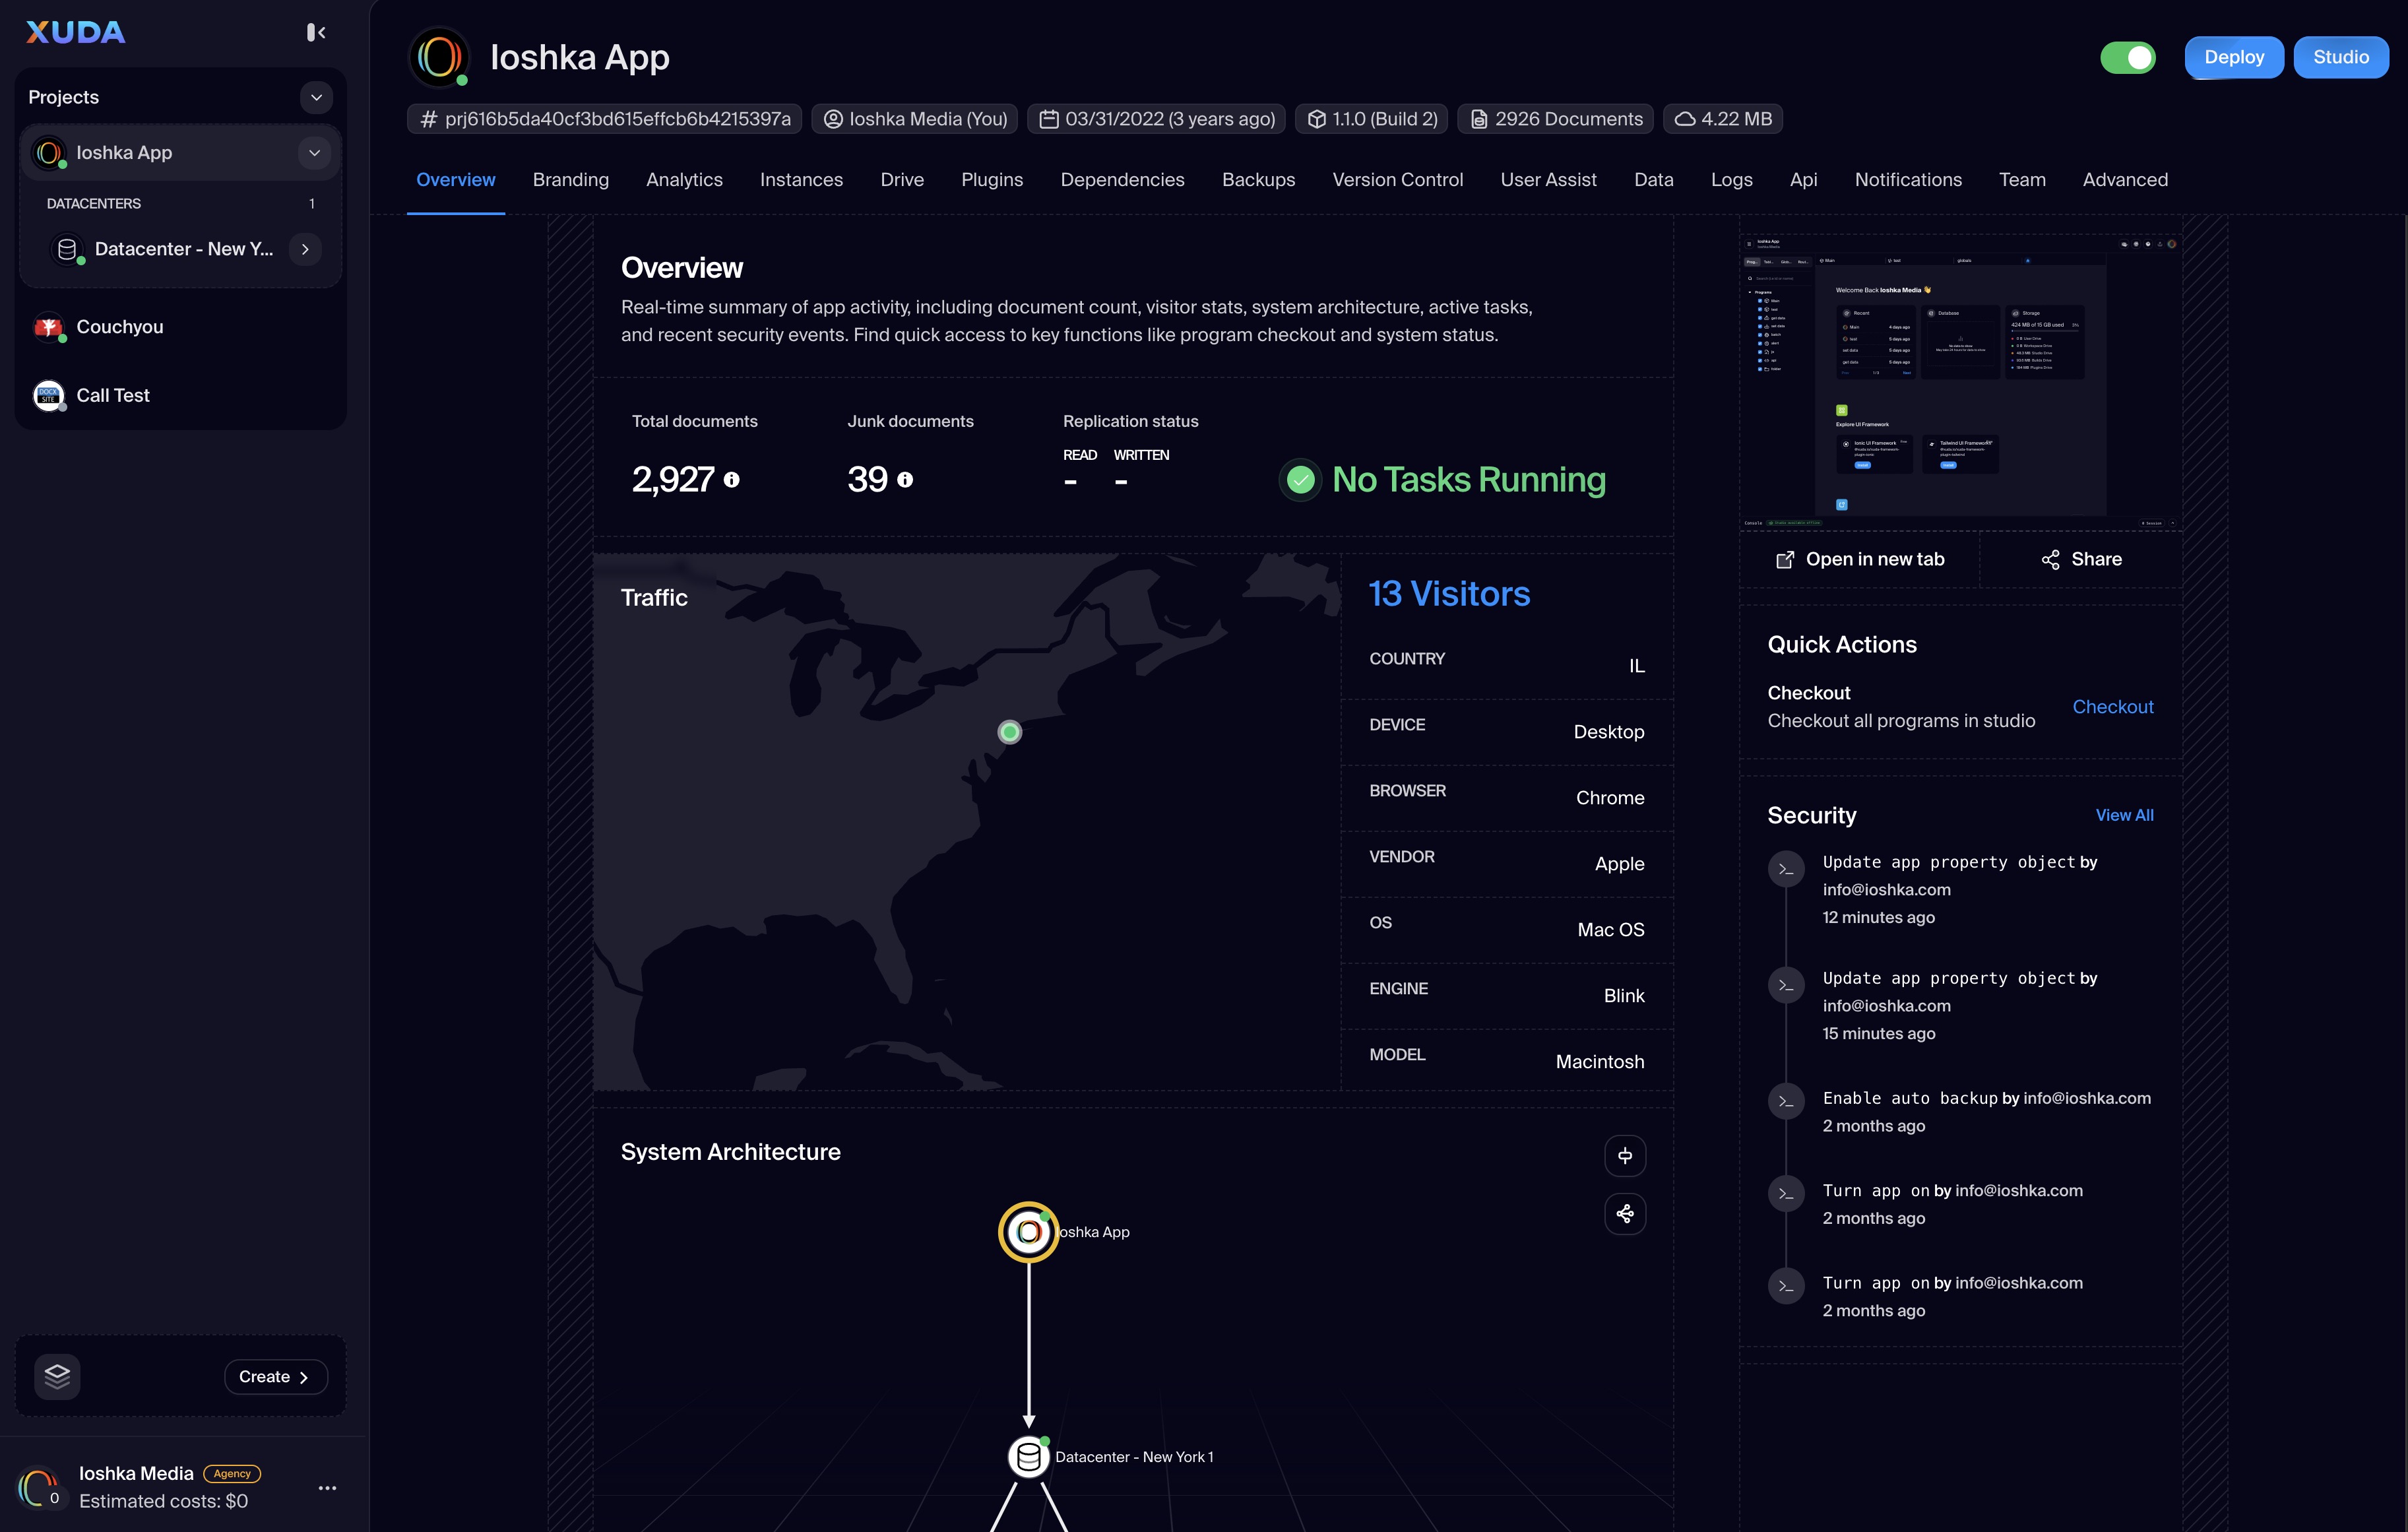Expand the Datacenter - New York chevron
Screen dimensions: 2408x1532
pyautogui.click(x=305, y=249)
